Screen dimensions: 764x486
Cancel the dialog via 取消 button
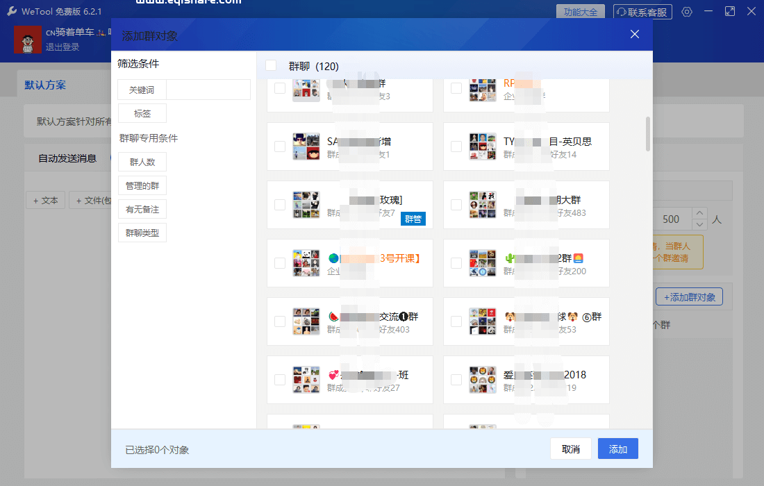pos(571,449)
